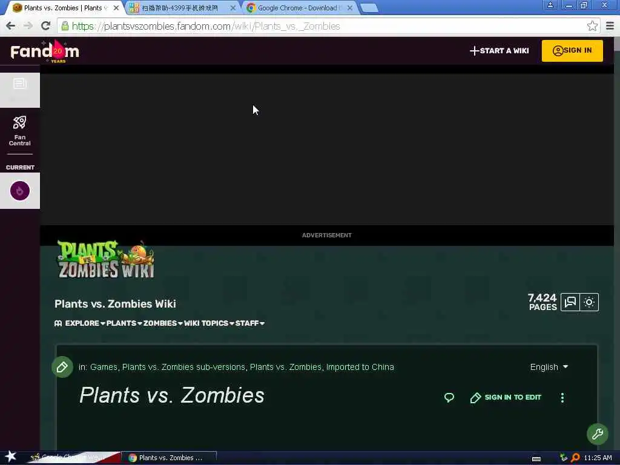Expand the PLANTS menu
Viewport: 620px width, 465px height.
124,323
